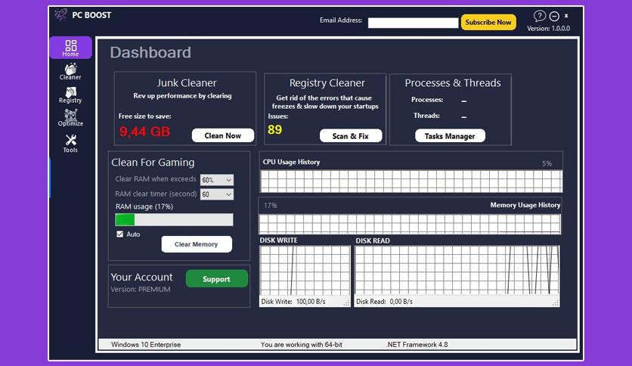Click the Disk Read graph
Viewport: 632px width, 366px height.
457,271
